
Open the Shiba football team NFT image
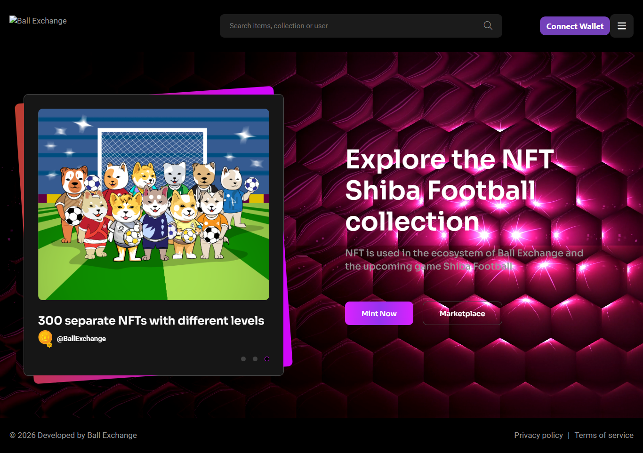[x=153, y=204]
